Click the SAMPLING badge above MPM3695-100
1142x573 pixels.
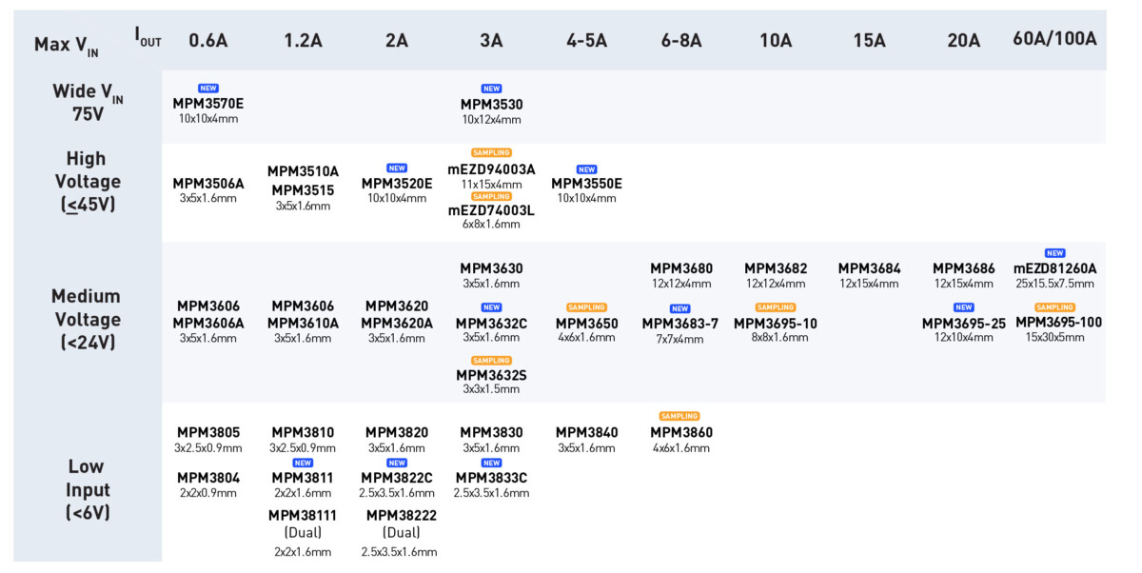point(1054,307)
